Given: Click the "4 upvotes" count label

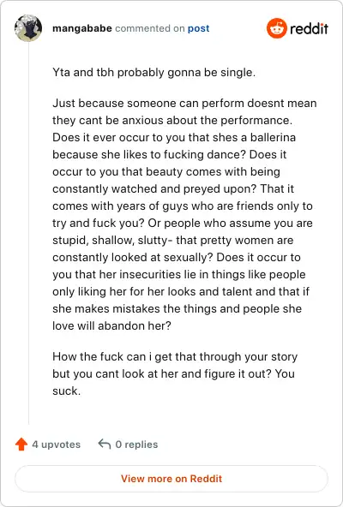Looking at the screenshot, I should click(x=56, y=444).
